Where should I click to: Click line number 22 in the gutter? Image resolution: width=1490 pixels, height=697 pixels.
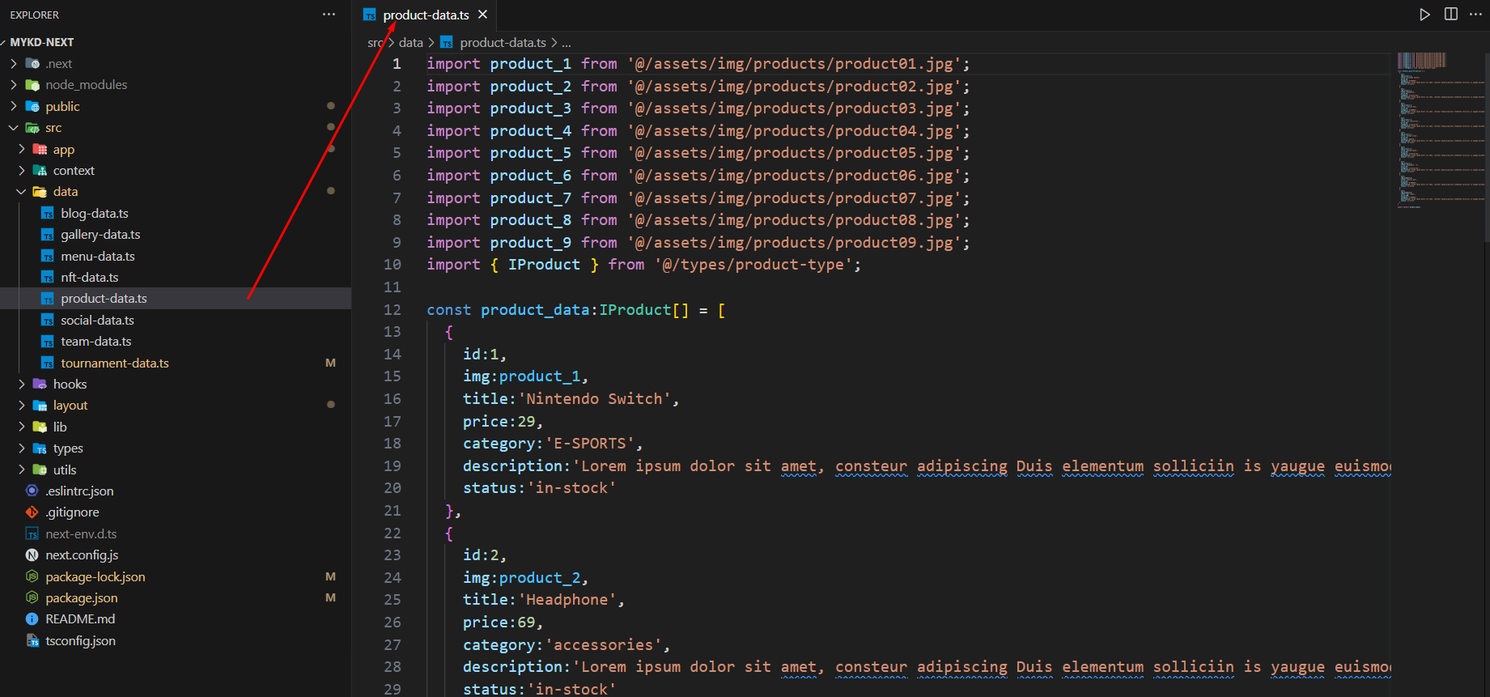[x=393, y=533]
